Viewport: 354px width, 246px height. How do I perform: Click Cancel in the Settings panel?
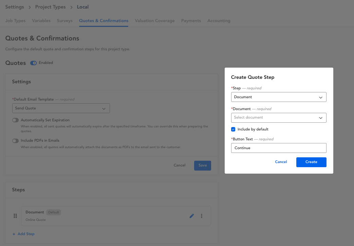[x=180, y=165]
